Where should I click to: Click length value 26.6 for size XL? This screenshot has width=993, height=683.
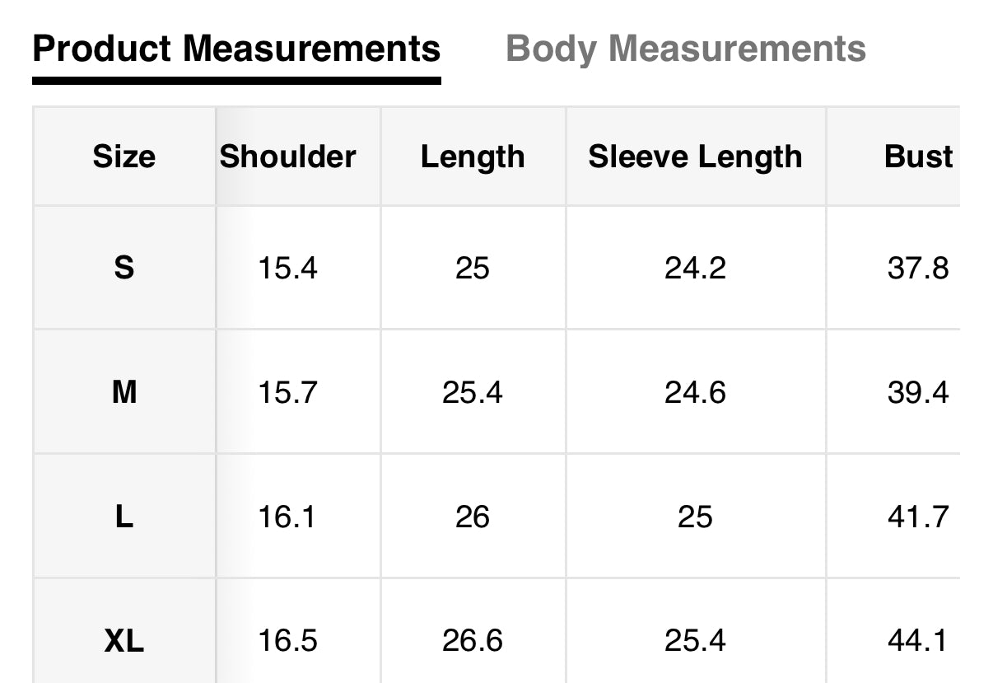[x=472, y=641]
